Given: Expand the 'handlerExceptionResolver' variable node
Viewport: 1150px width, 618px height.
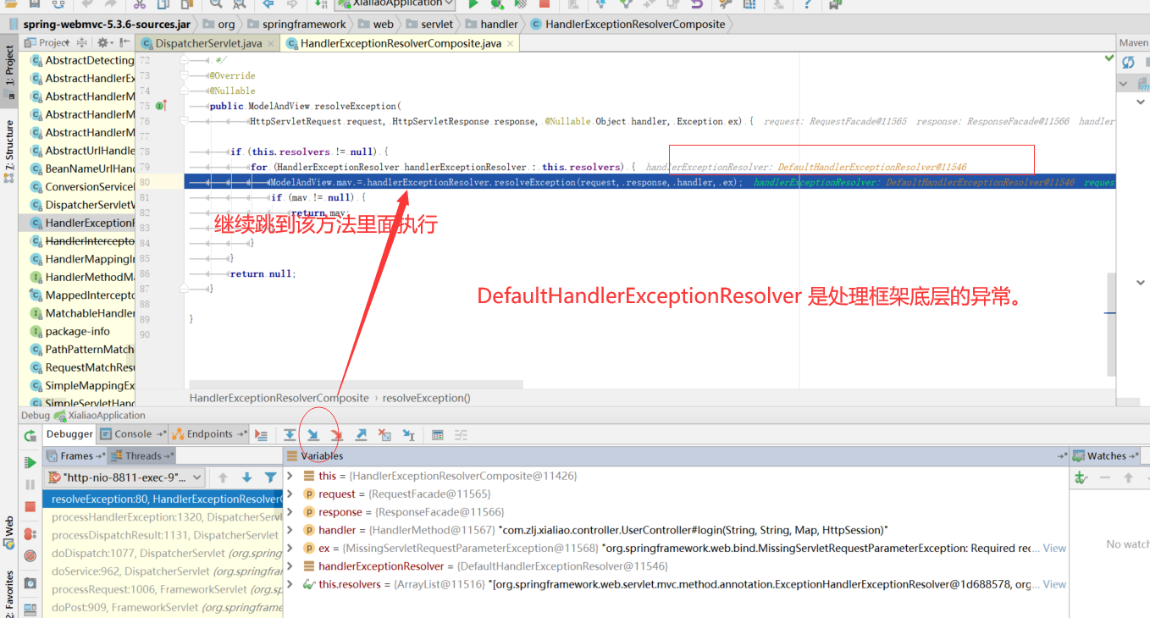Looking at the screenshot, I should point(290,566).
